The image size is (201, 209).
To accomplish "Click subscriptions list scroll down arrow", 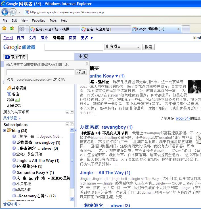I will (72, 199).
